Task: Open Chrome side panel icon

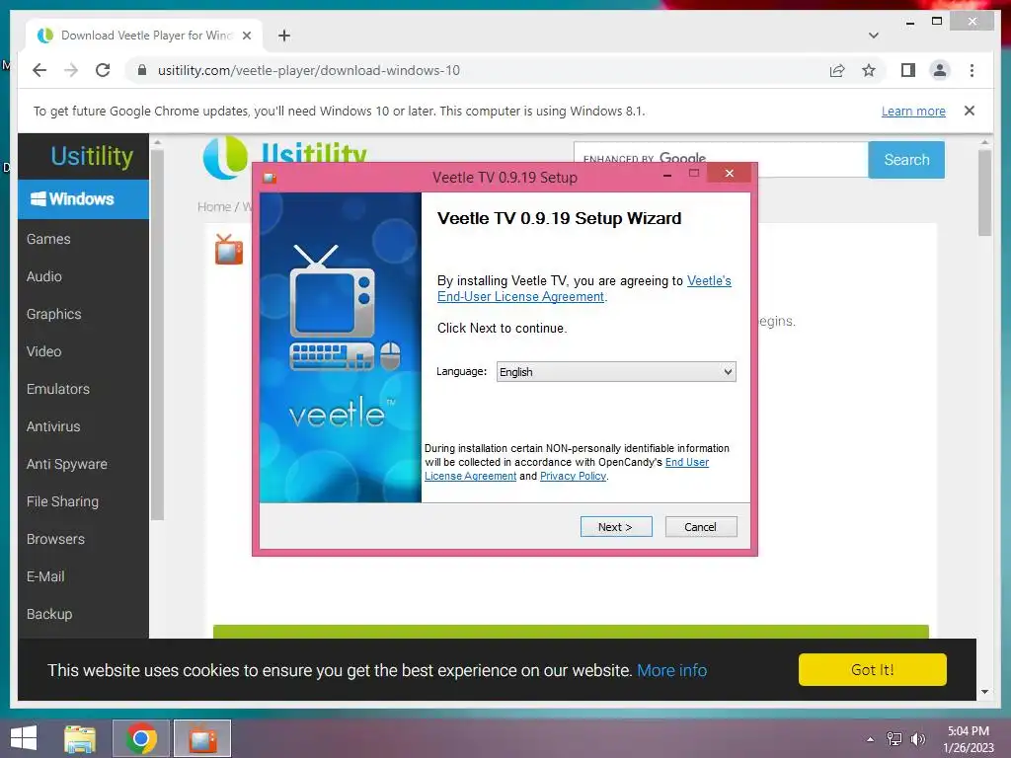Action: [908, 70]
